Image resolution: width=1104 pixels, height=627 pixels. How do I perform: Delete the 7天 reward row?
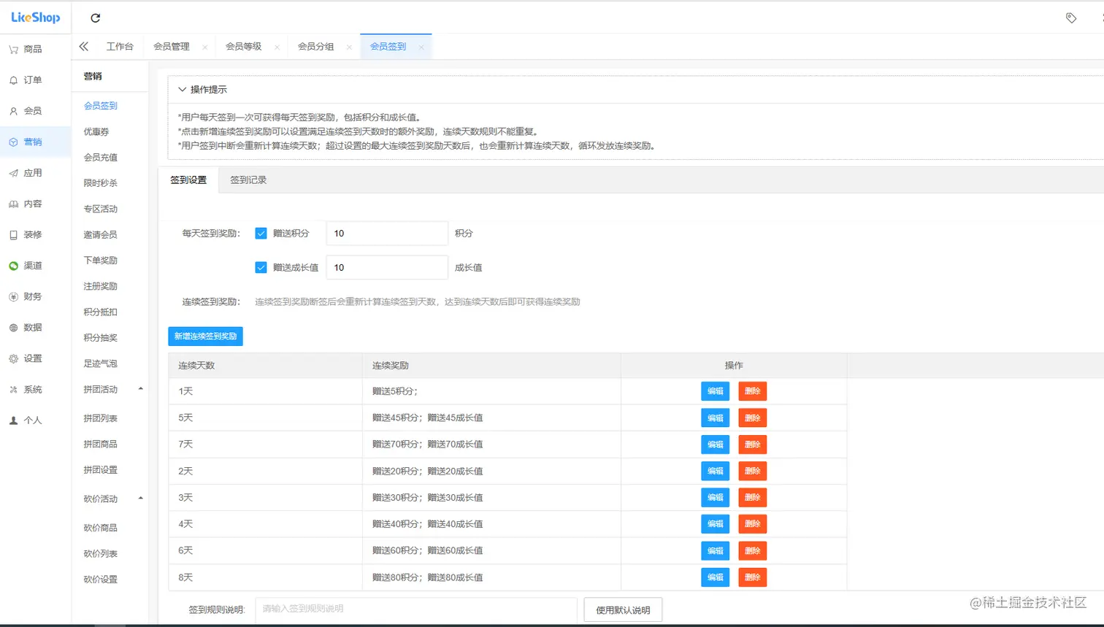click(752, 445)
